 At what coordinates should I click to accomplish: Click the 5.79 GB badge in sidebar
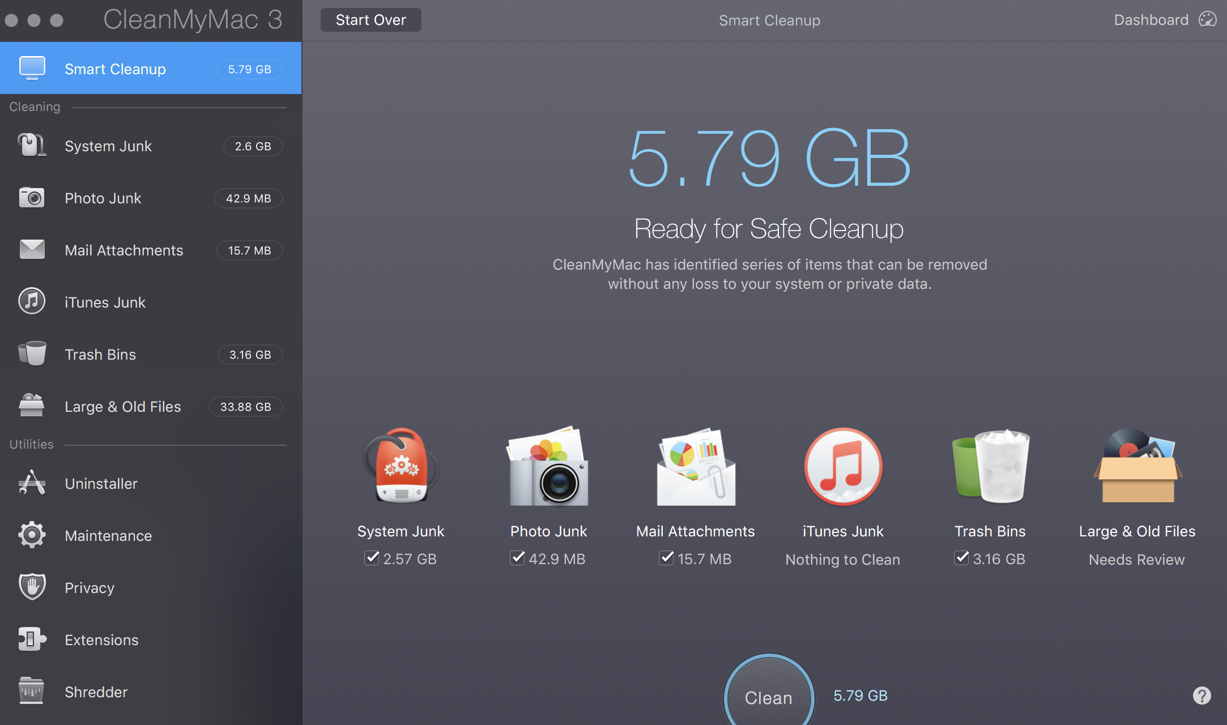[x=250, y=69]
